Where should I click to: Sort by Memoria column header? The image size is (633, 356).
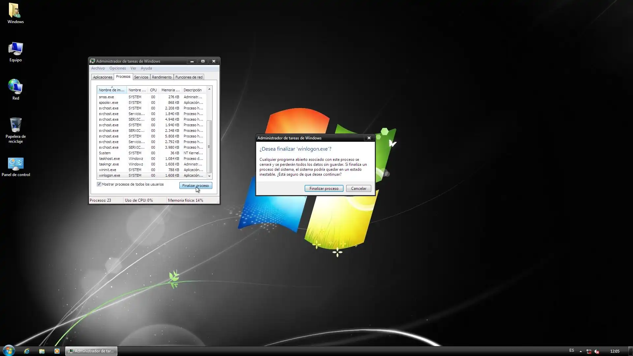(170, 90)
